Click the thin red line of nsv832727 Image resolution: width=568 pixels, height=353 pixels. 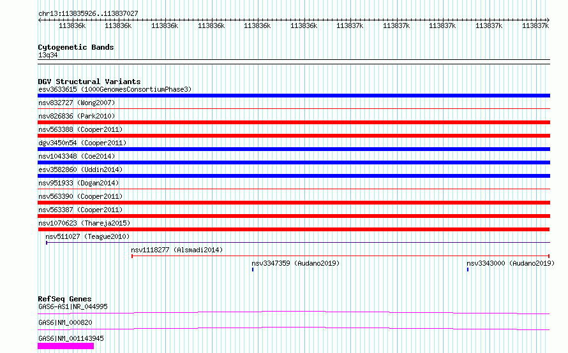(x=294, y=108)
